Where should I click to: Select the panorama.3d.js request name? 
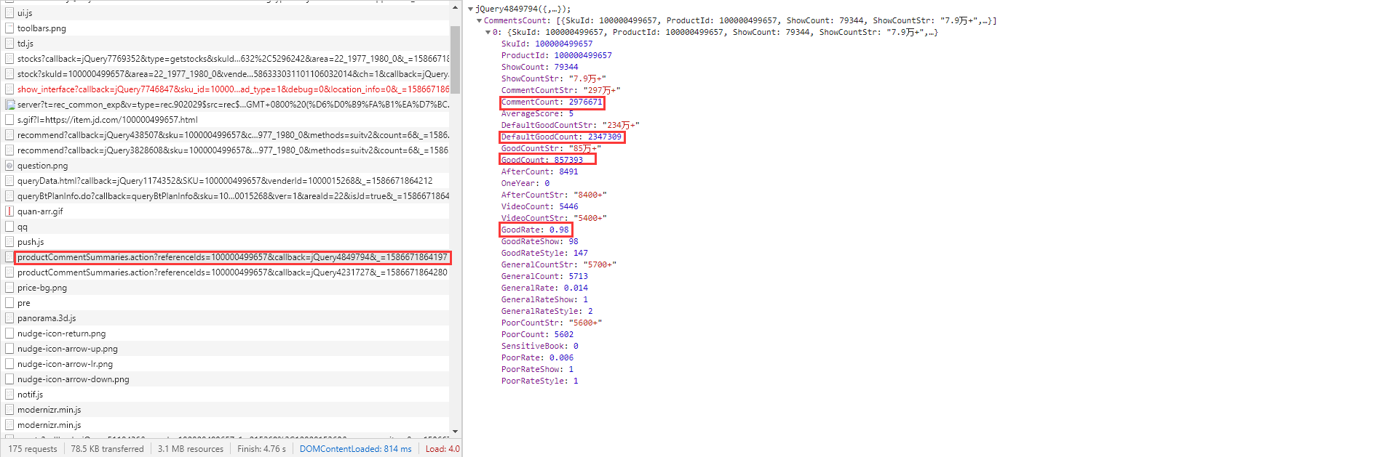[47, 318]
